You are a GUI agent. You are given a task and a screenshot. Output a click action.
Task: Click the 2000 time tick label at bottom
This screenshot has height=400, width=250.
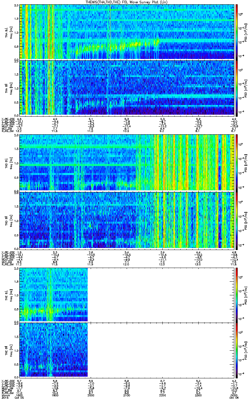[91, 395]
